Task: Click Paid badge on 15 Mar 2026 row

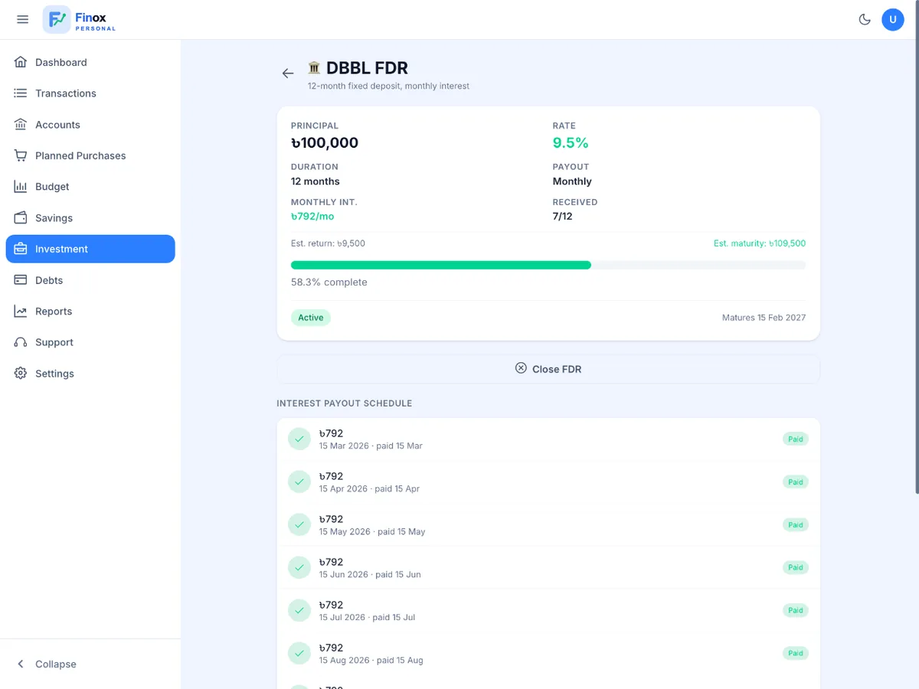Action: (x=796, y=439)
